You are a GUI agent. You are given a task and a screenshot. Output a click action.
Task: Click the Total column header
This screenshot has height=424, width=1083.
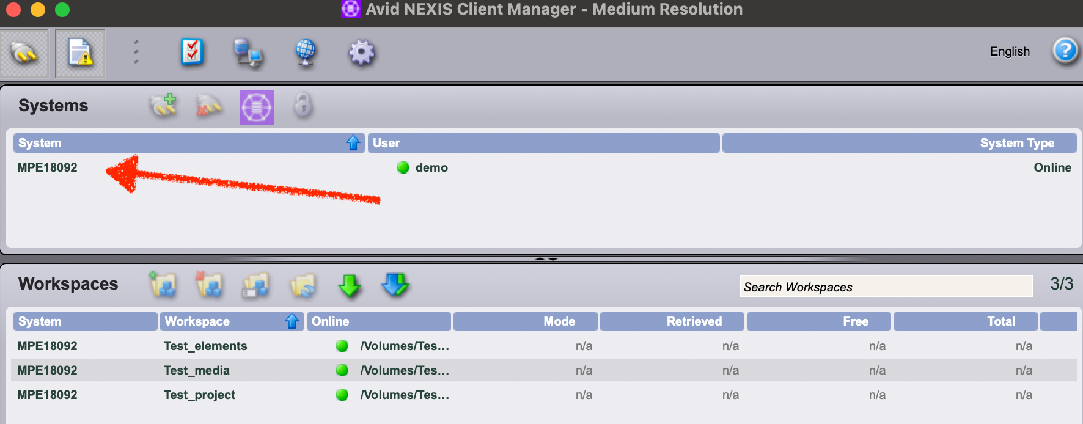965,321
